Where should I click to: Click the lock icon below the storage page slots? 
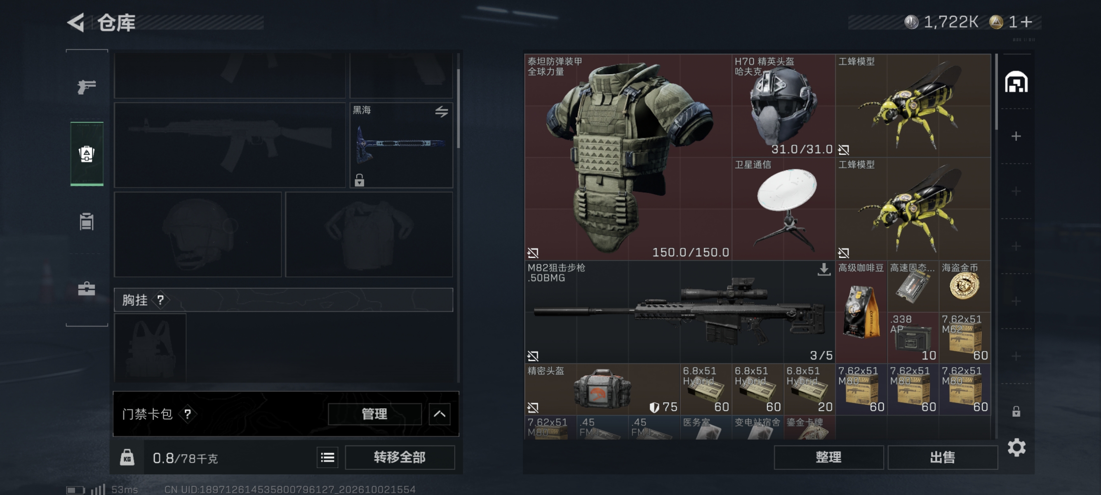(1016, 411)
